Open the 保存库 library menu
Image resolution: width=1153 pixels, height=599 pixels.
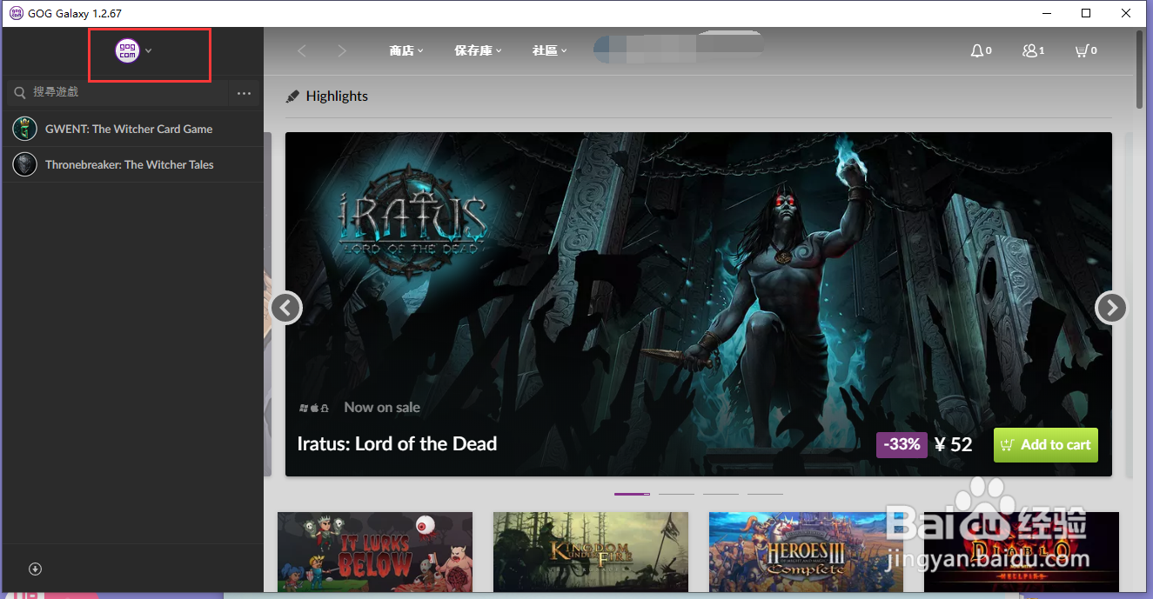[478, 51]
